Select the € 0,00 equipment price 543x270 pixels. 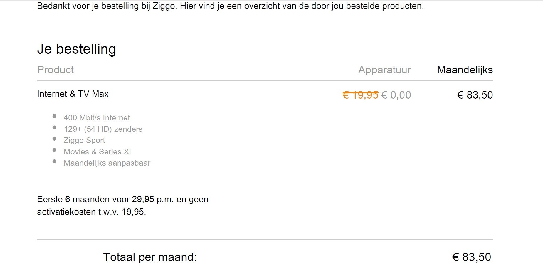pyautogui.click(x=396, y=95)
